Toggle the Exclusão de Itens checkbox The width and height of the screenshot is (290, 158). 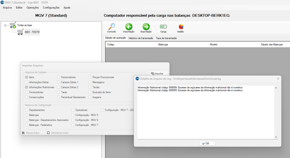pos(90,92)
